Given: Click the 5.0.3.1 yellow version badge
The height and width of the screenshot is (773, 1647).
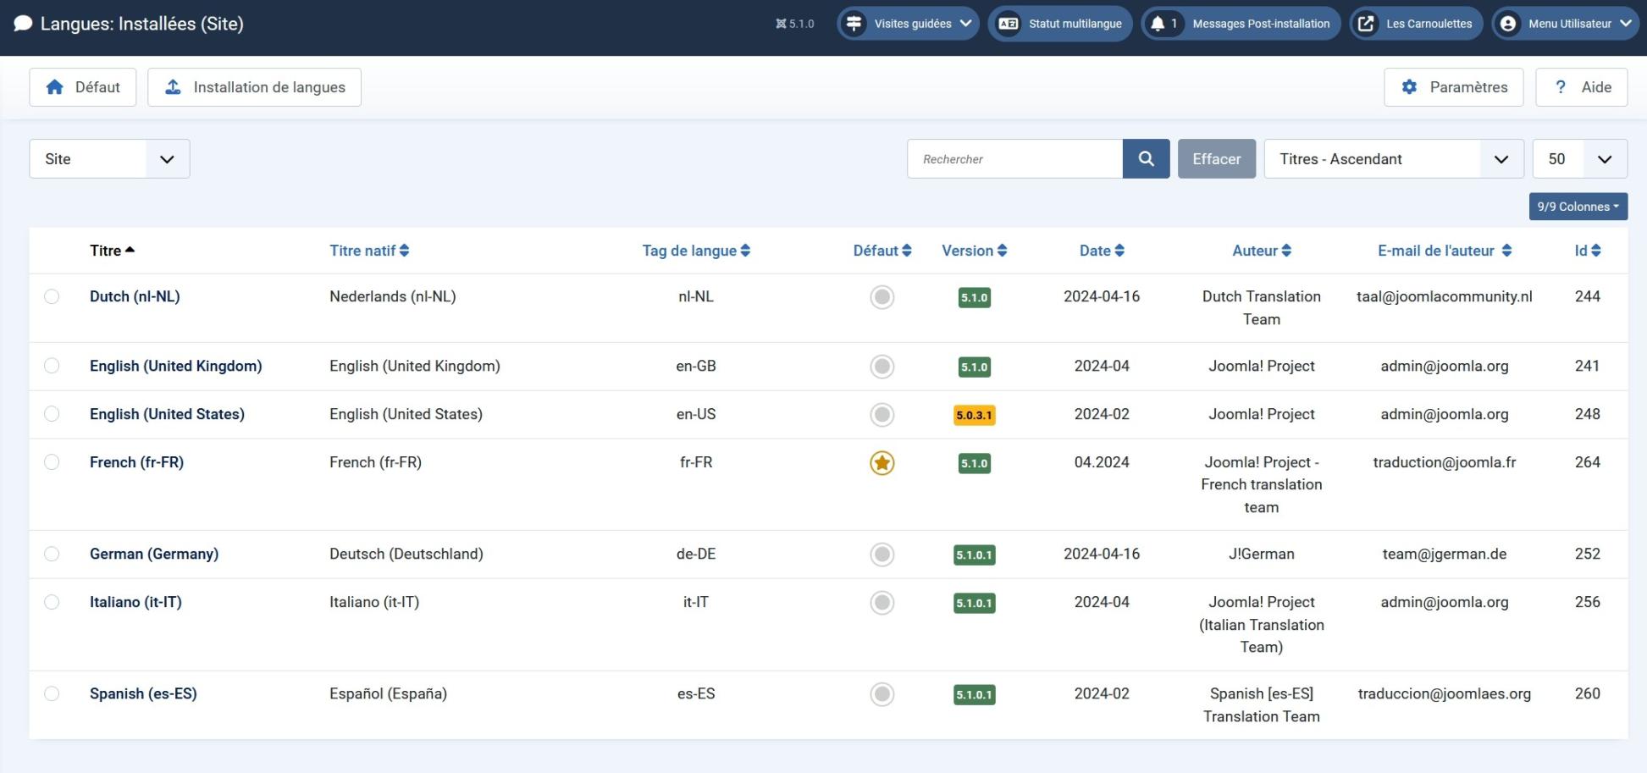Looking at the screenshot, I should click(974, 415).
